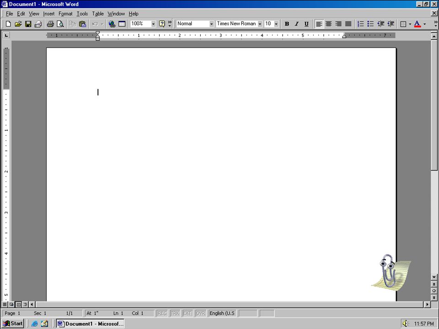Open the Window menu

point(116,14)
